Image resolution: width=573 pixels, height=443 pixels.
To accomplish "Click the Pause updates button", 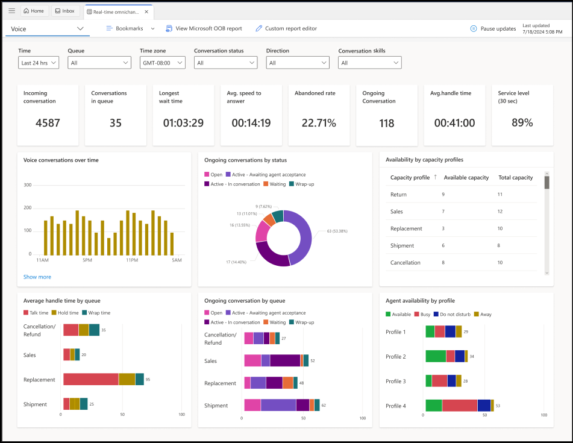I will 494,28.
